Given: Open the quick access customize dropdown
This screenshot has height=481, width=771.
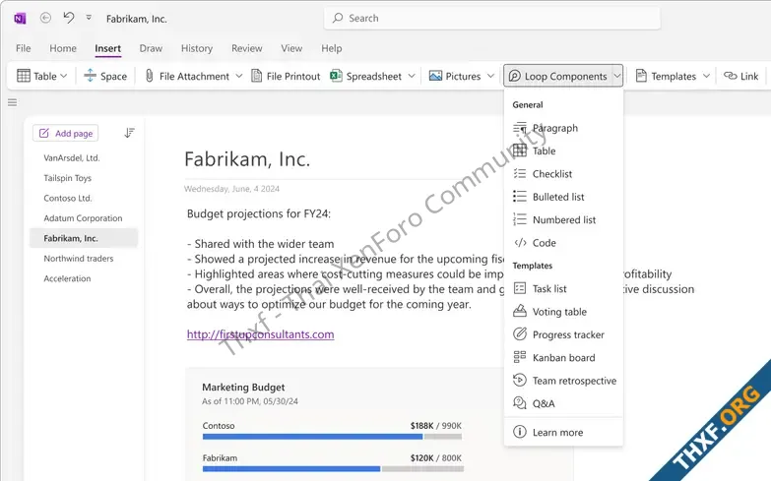Looking at the screenshot, I should 89,18.
